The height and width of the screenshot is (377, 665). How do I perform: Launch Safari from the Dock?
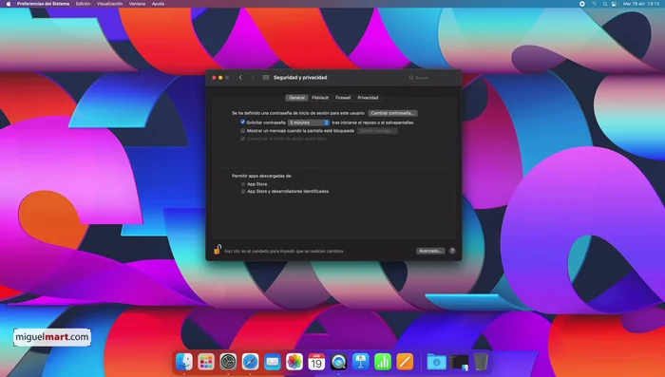click(x=250, y=362)
